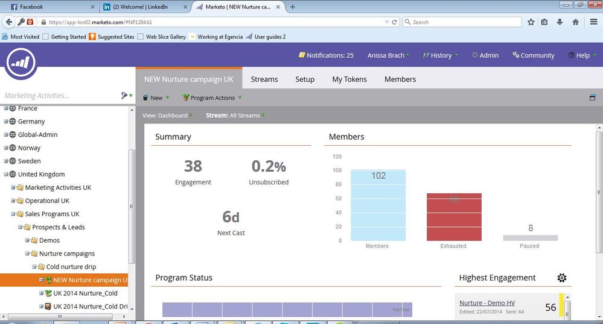Open the New dropdown menu
The image size is (603, 324).
coord(156,98)
